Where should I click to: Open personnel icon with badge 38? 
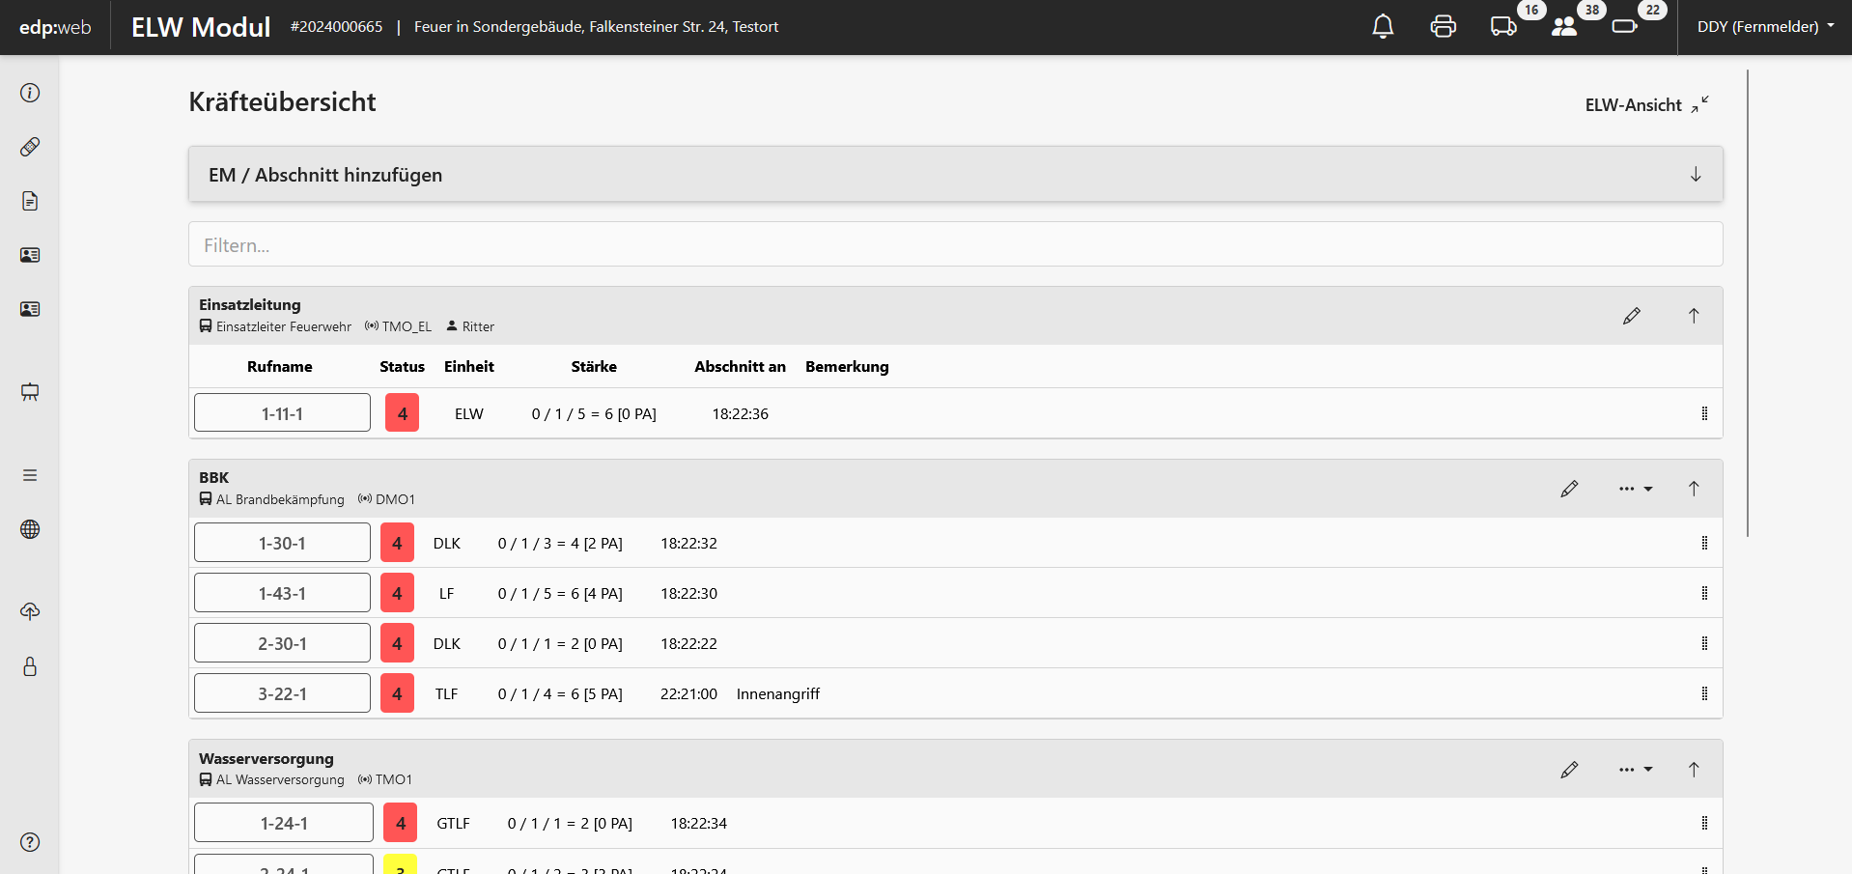(1564, 27)
